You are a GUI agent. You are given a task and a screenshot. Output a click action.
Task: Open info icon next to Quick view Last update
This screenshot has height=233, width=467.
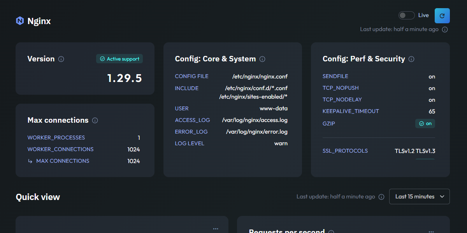381,197
